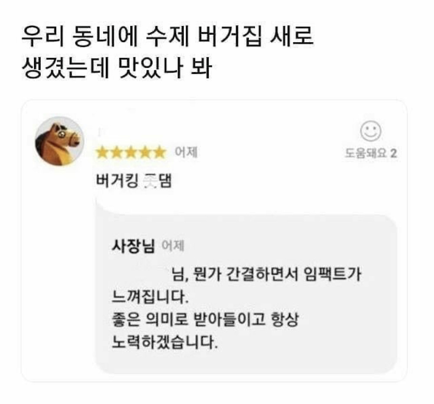This screenshot has width=434, height=404.
Task: Open the reviewer's horse profile avatar
Action: coord(59,141)
